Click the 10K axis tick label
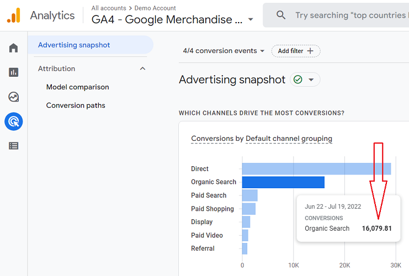 [294, 266]
